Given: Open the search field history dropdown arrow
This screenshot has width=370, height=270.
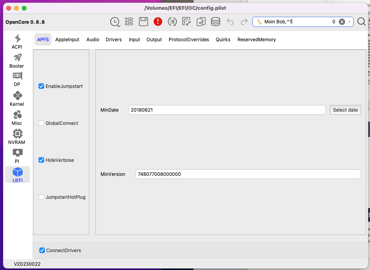Looking at the screenshot, I should [349, 22].
